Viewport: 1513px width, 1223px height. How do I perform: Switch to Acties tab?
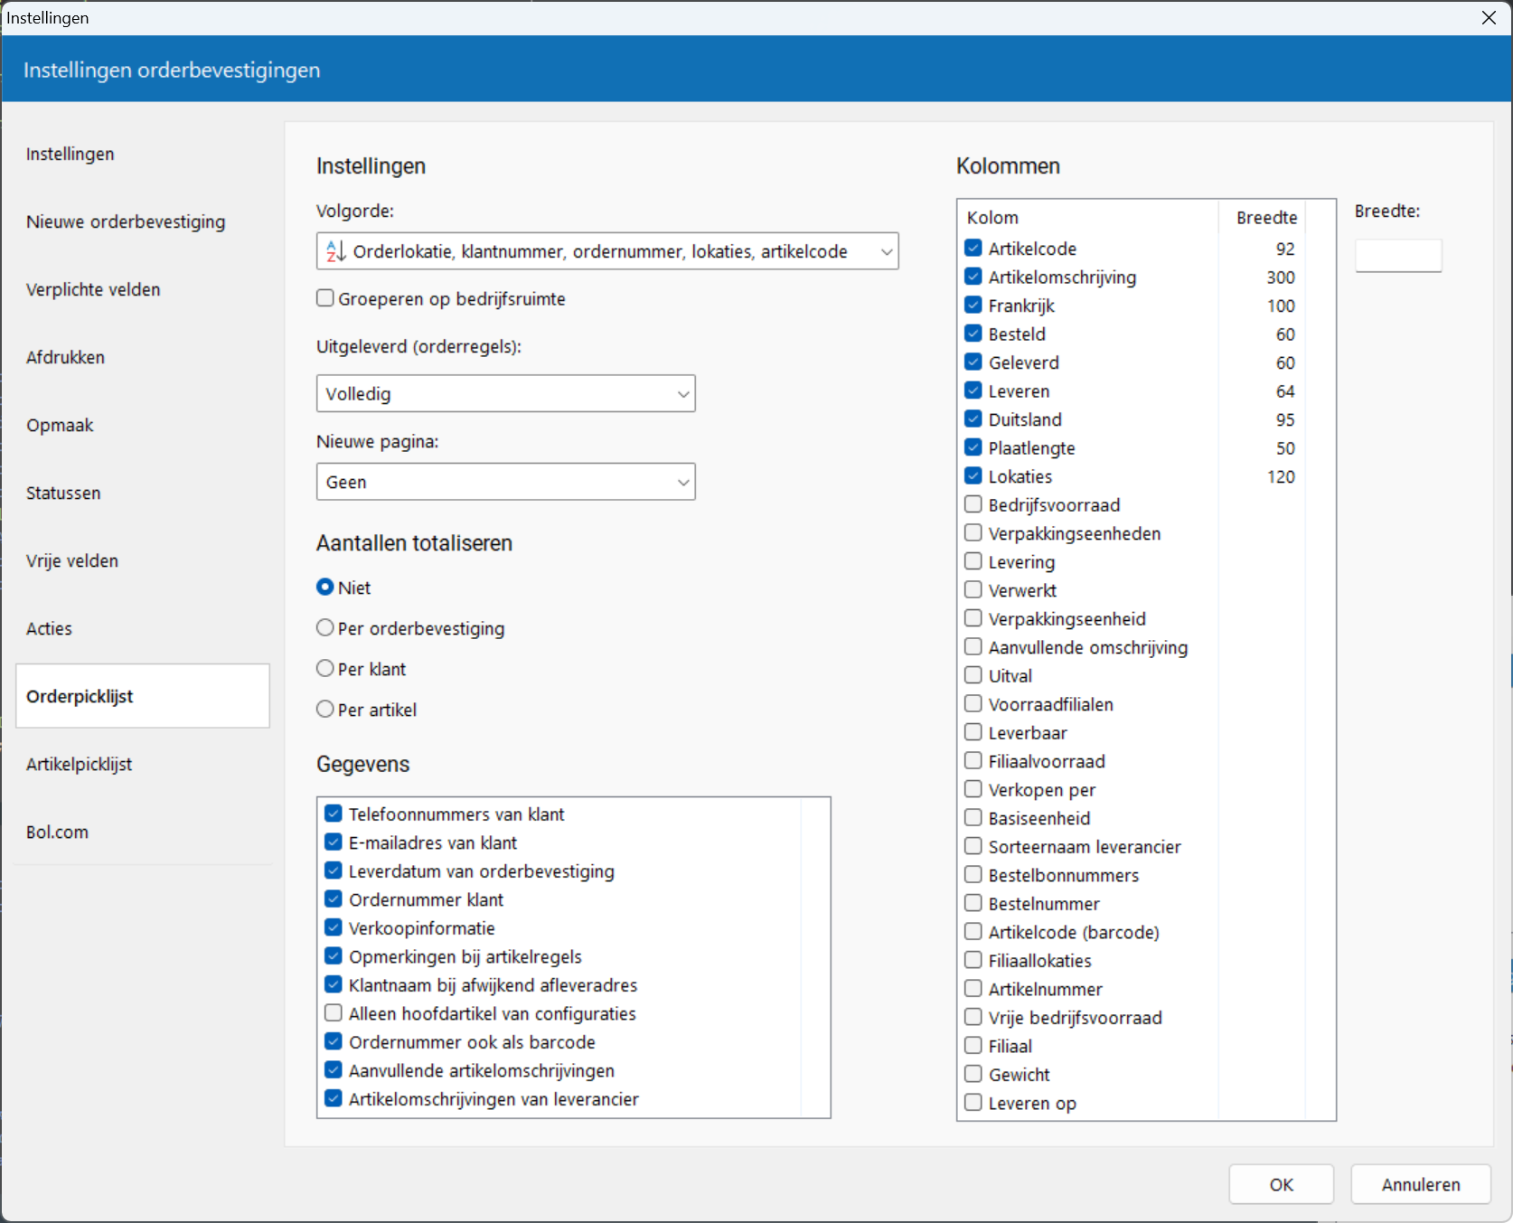click(143, 628)
